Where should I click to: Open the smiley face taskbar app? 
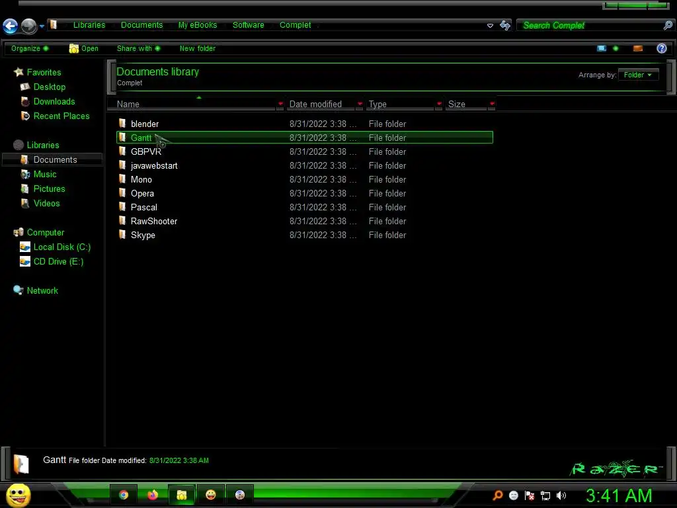(x=211, y=495)
